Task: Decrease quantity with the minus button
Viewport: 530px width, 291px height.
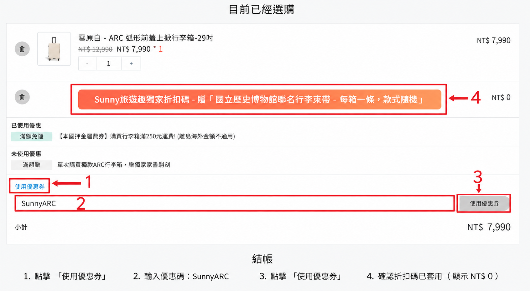Action: [87, 64]
